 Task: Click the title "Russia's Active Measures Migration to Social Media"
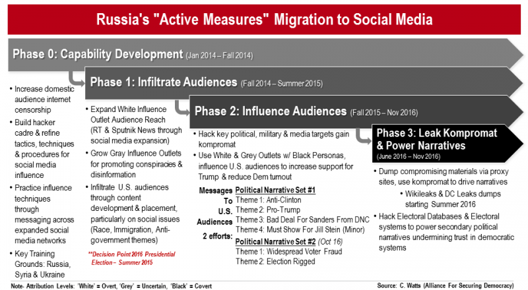265,19
